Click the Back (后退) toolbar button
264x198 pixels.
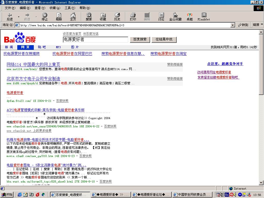[x=10, y=17]
